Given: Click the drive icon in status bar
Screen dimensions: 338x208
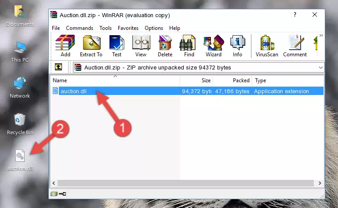Looking at the screenshot, I should pos(54,194).
